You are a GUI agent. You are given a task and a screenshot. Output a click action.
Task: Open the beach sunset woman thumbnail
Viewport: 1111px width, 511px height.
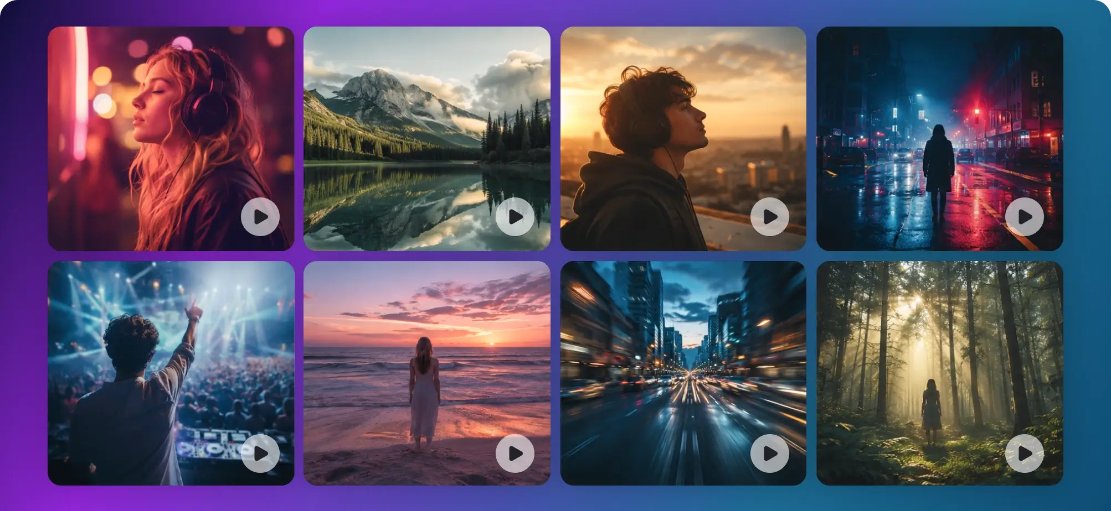pyautogui.click(x=427, y=373)
